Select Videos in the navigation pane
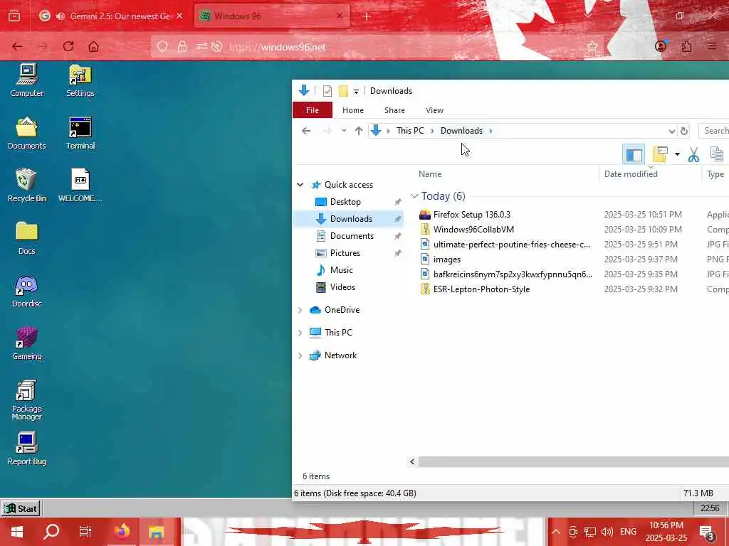Viewport: 729px width, 546px height. (x=342, y=287)
